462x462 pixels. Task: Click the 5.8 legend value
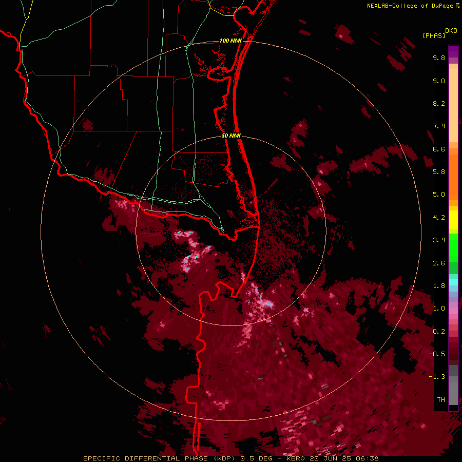pos(439,172)
